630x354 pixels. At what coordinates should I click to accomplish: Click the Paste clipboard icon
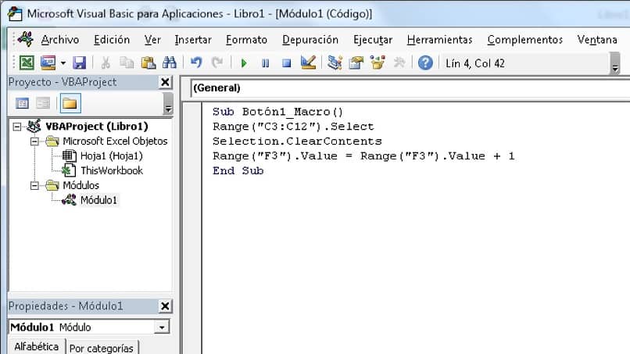(149, 63)
